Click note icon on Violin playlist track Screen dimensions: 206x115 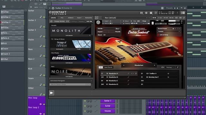coord(41,46)
